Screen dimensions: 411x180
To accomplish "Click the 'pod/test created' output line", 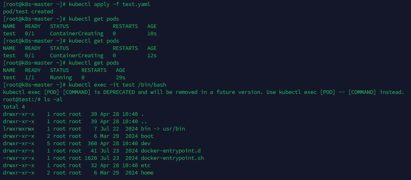I will (x=28, y=12).
